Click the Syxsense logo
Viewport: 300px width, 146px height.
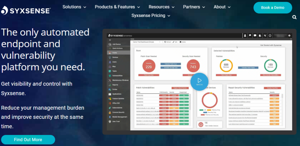[26, 11]
